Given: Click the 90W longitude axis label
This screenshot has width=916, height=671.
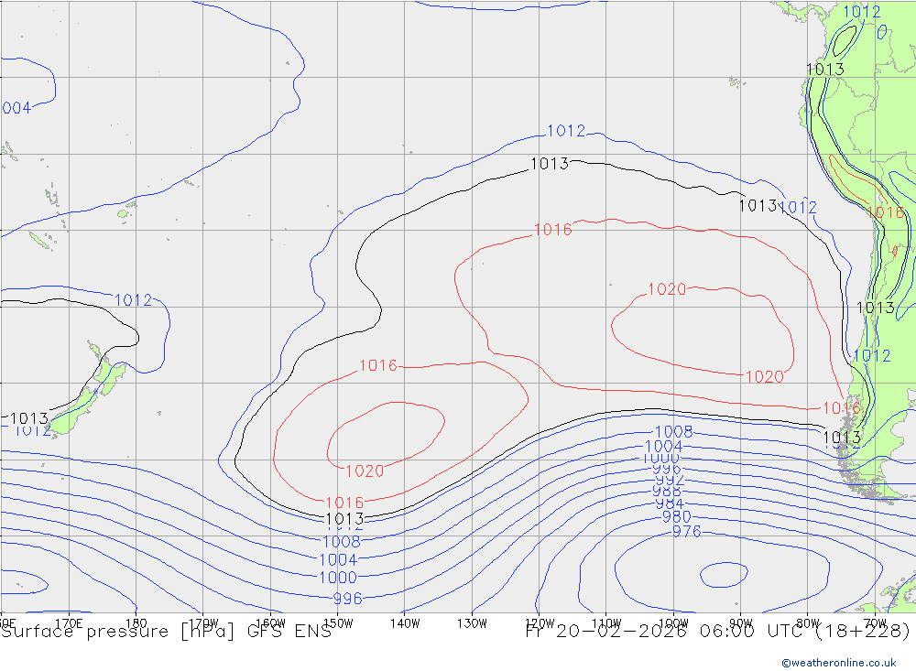Looking at the screenshot, I should (741, 623).
